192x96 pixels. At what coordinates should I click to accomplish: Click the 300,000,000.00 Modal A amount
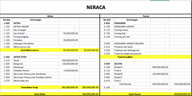click(160, 67)
